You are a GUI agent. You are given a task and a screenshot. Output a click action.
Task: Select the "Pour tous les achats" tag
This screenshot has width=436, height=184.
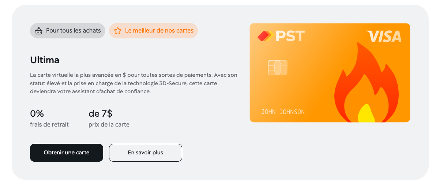tap(68, 31)
